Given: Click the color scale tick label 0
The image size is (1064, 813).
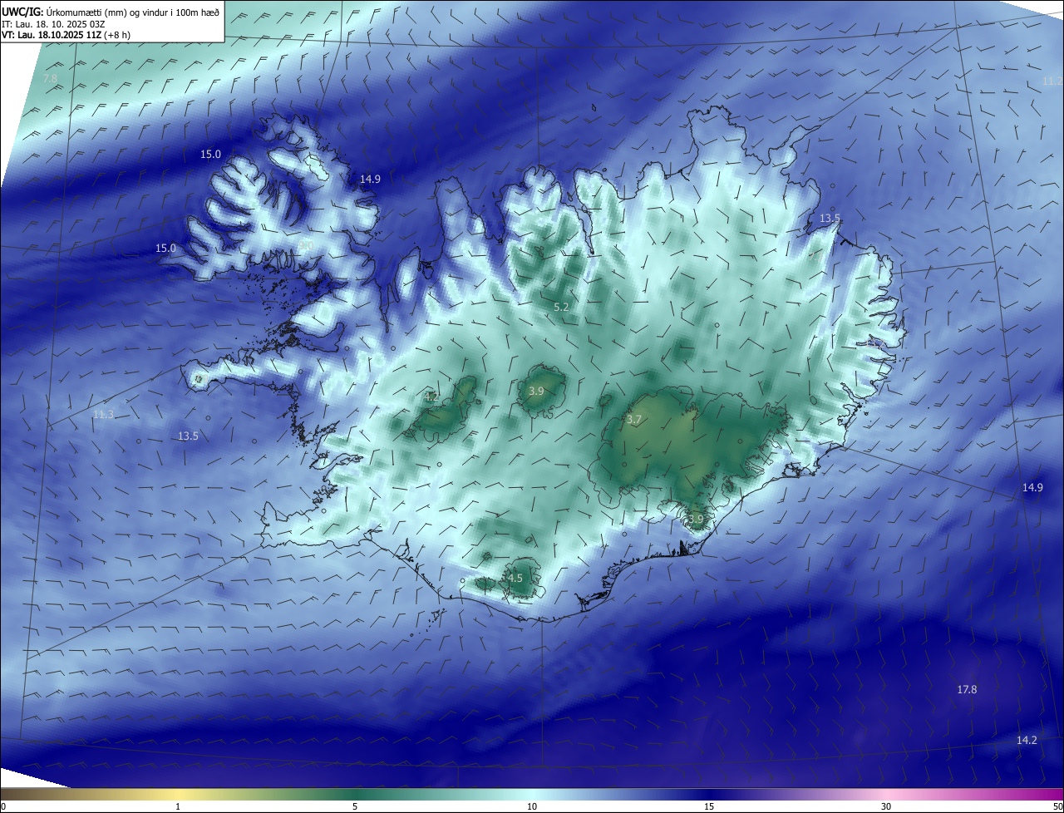Looking at the screenshot, I should (3, 806).
